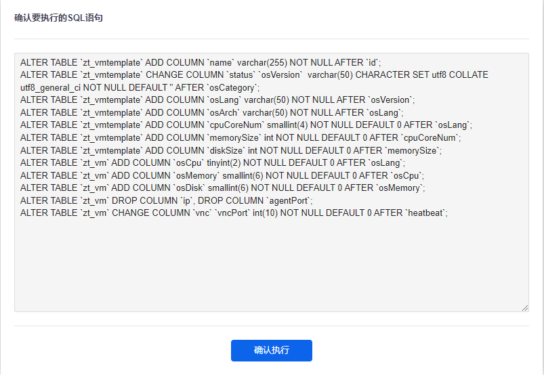The height and width of the screenshot is (375, 544).
Task: Click the word `heatbeat` in the last statement
Action: pyautogui.click(x=425, y=213)
